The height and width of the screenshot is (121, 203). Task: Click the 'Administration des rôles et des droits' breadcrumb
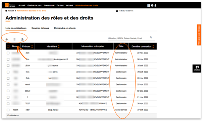tap(32, 11)
